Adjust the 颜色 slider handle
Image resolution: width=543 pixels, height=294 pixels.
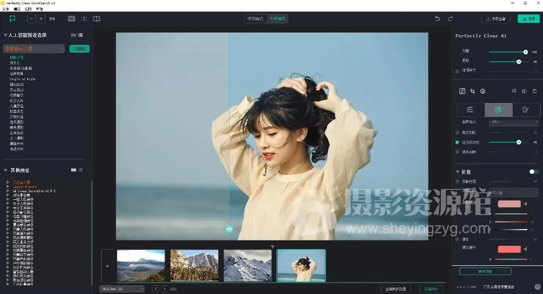coord(519,62)
